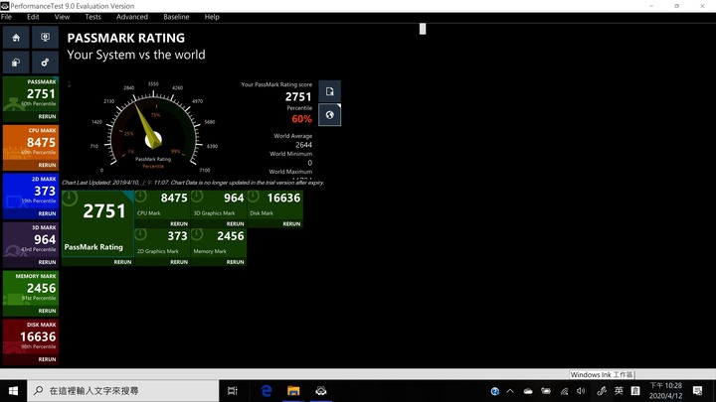Select the sidebar 3D MARK 964 panel

31,245
